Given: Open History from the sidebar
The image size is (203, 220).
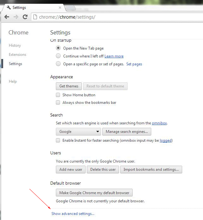Looking at the screenshot, I should coord(15,45).
